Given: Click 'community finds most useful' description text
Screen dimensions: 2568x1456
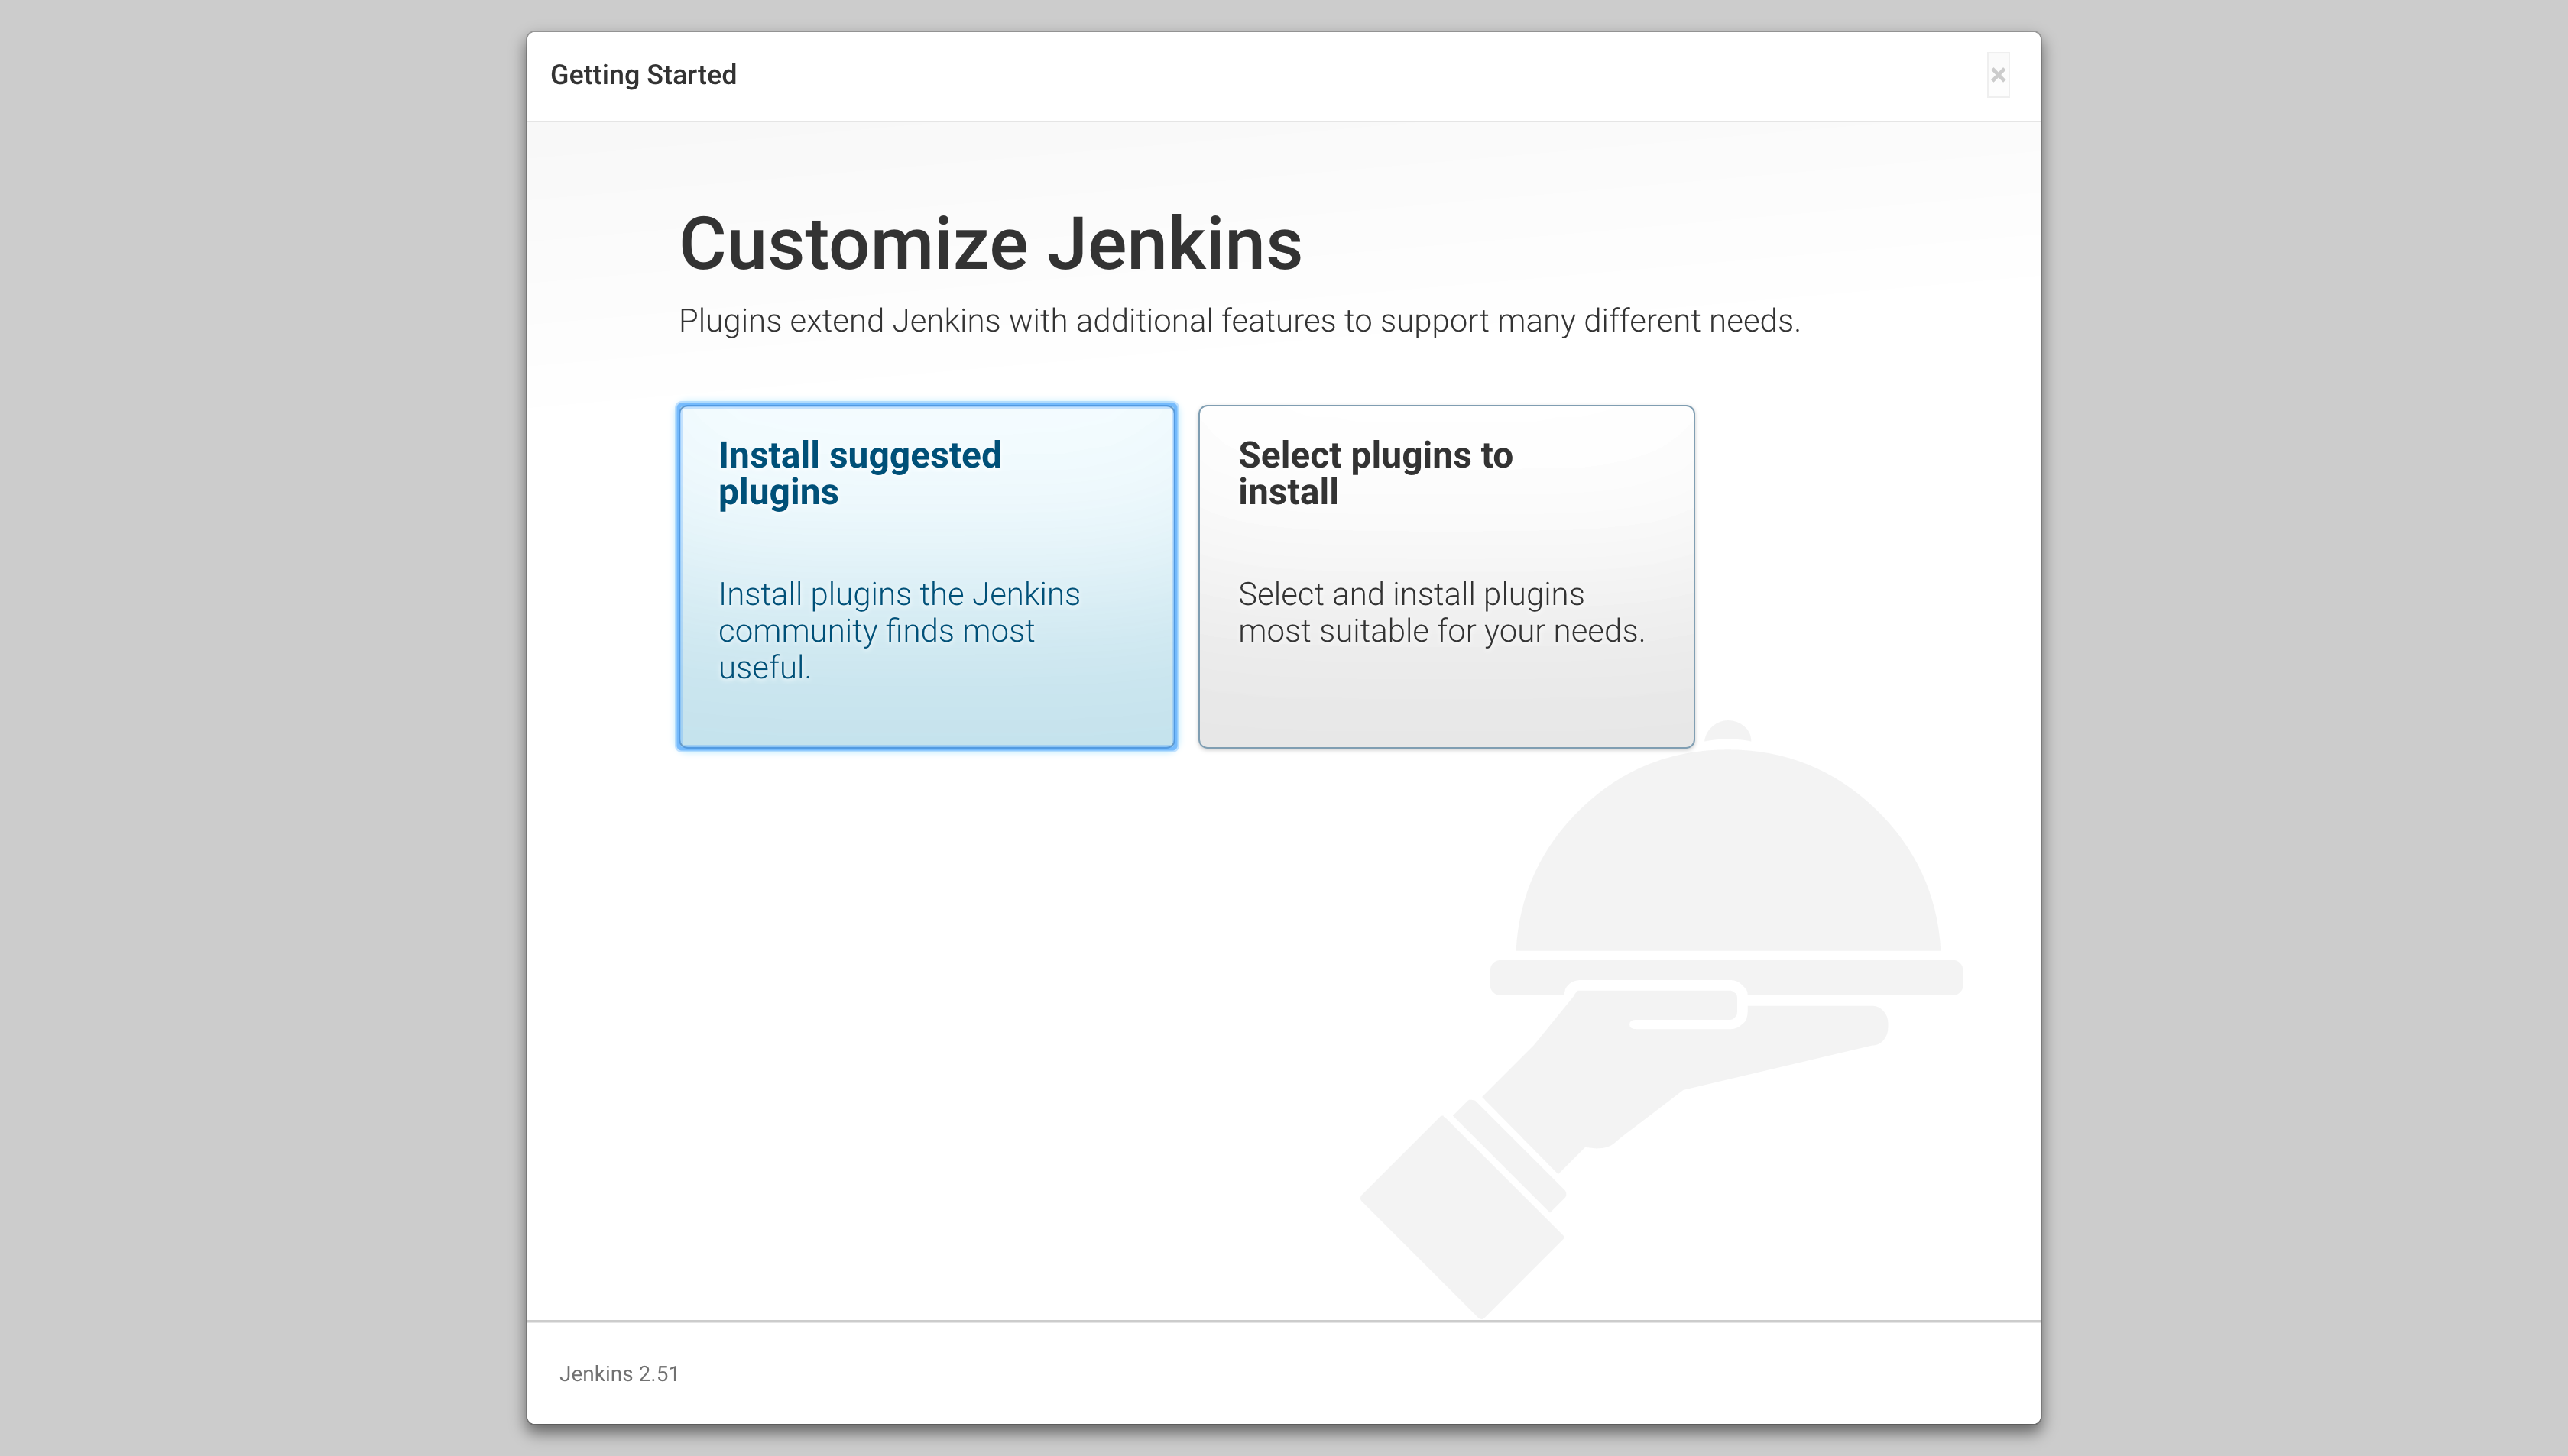Looking at the screenshot, I should pyautogui.click(x=875, y=631).
